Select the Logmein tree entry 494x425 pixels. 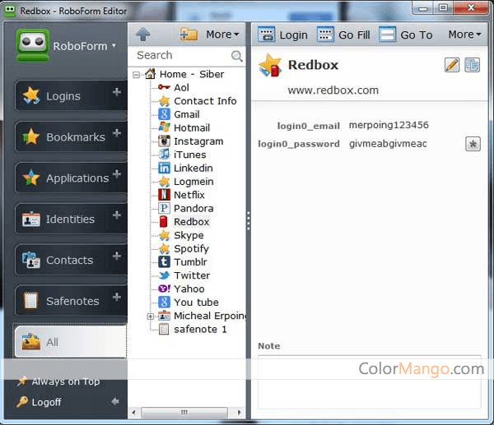click(193, 182)
